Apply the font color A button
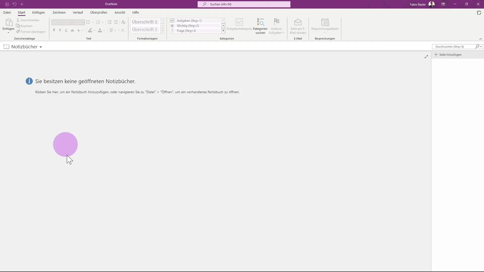 click(100, 30)
